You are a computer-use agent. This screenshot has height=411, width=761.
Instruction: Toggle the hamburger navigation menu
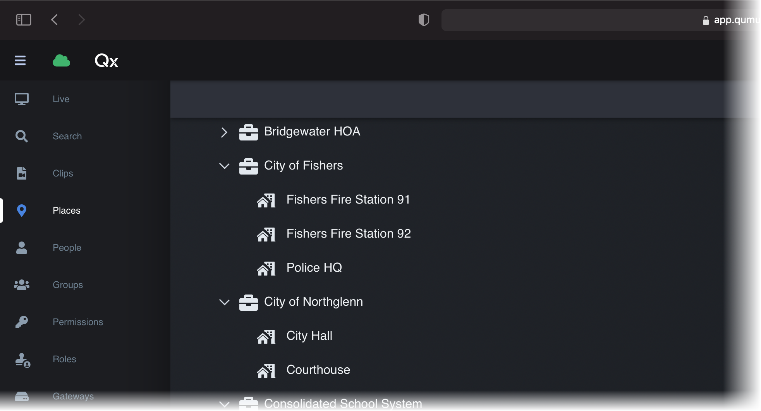(x=20, y=60)
